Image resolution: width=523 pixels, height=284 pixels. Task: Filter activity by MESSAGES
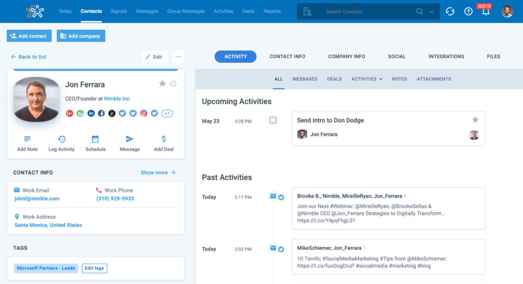click(x=305, y=79)
